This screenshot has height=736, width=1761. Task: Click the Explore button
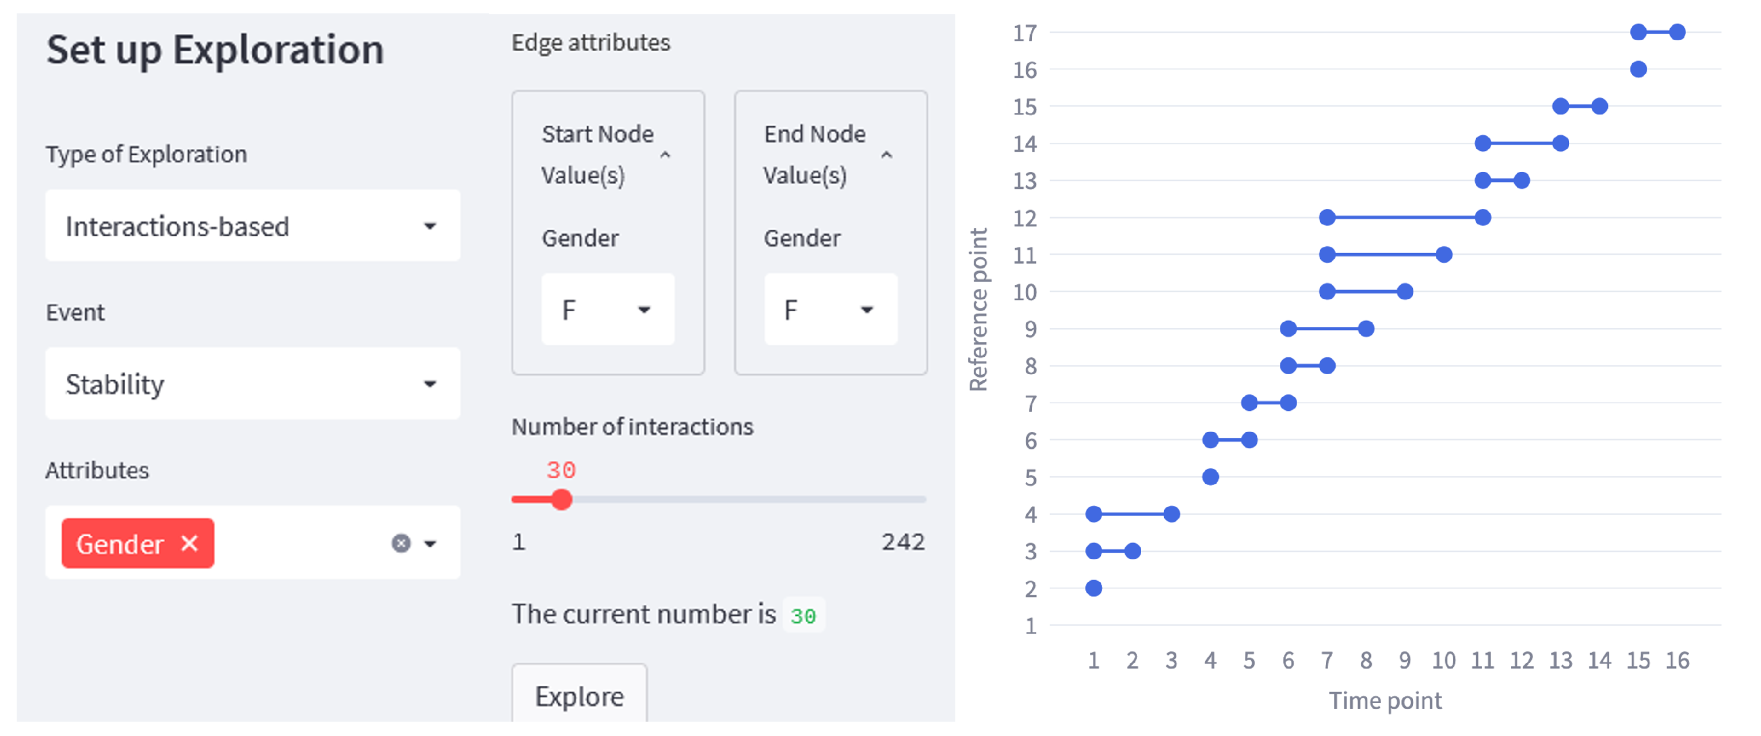pyautogui.click(x=579, y=696)
